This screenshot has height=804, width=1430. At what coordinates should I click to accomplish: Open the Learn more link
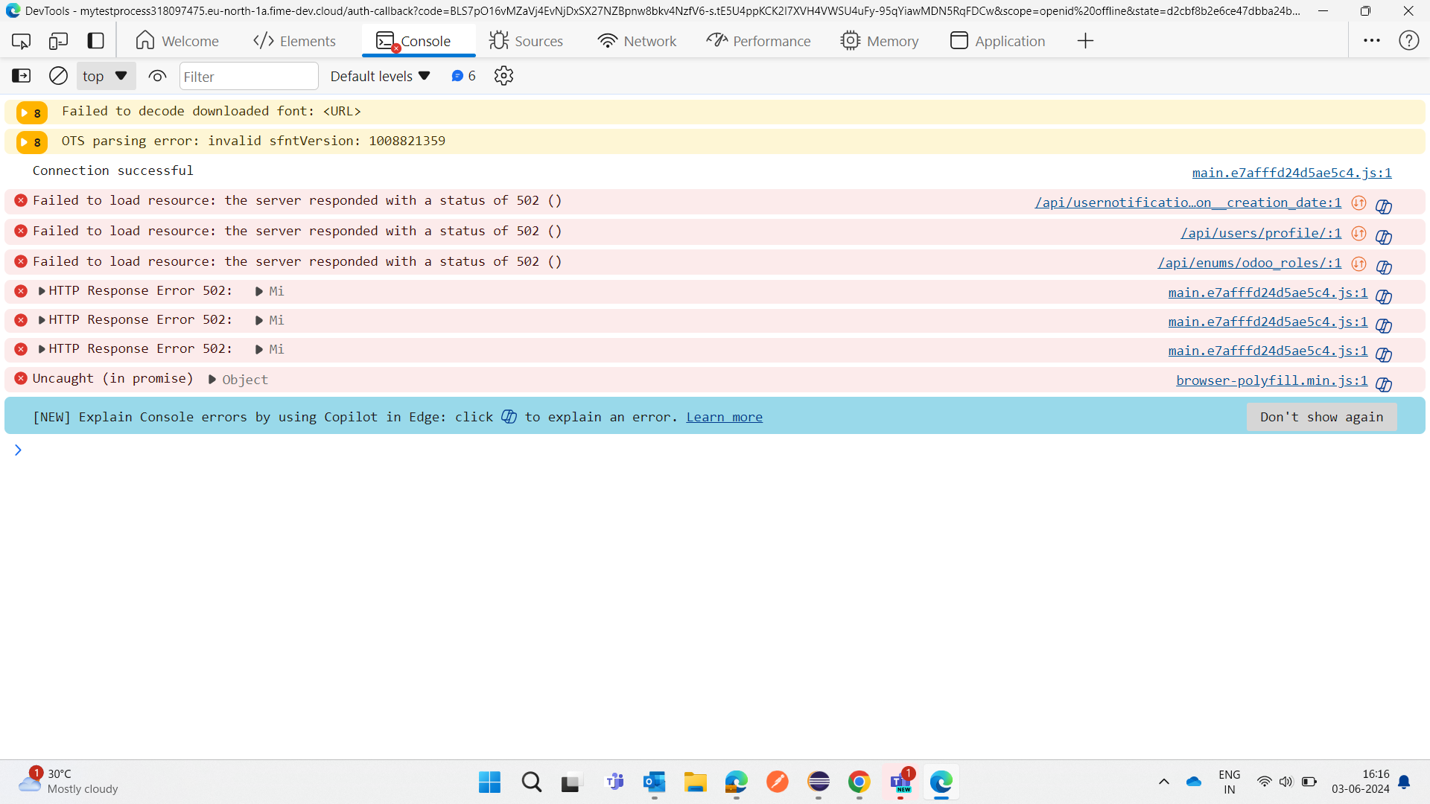[724, 417]
